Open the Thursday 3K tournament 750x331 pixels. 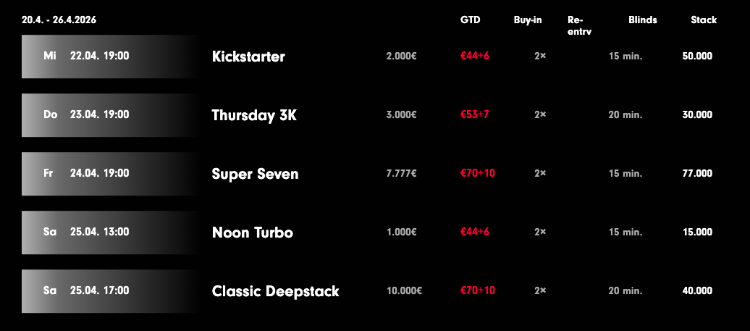point(254,115)
